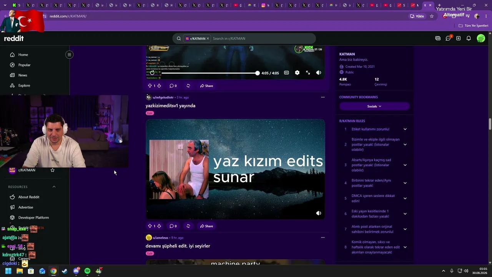Viewport: 492px width, 277px height.
Task: Open the Reddit home logo
Action: coord(14,38)
